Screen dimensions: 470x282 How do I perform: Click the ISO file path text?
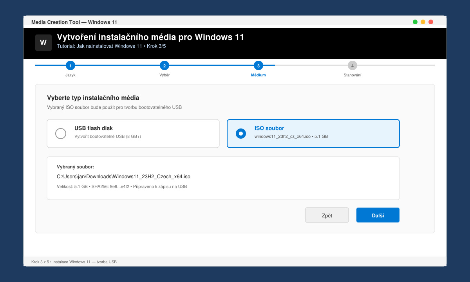tap(123, 177)
